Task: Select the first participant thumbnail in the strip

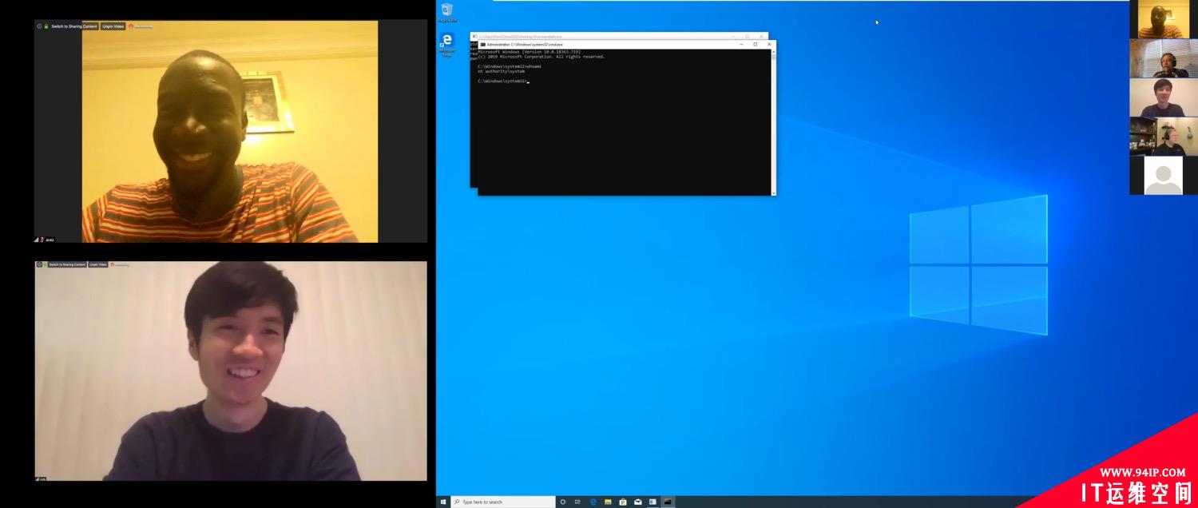Action: 1163,19
